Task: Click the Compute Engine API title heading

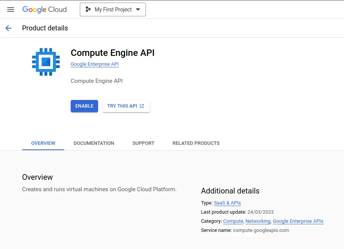Action: coord(113,53)
